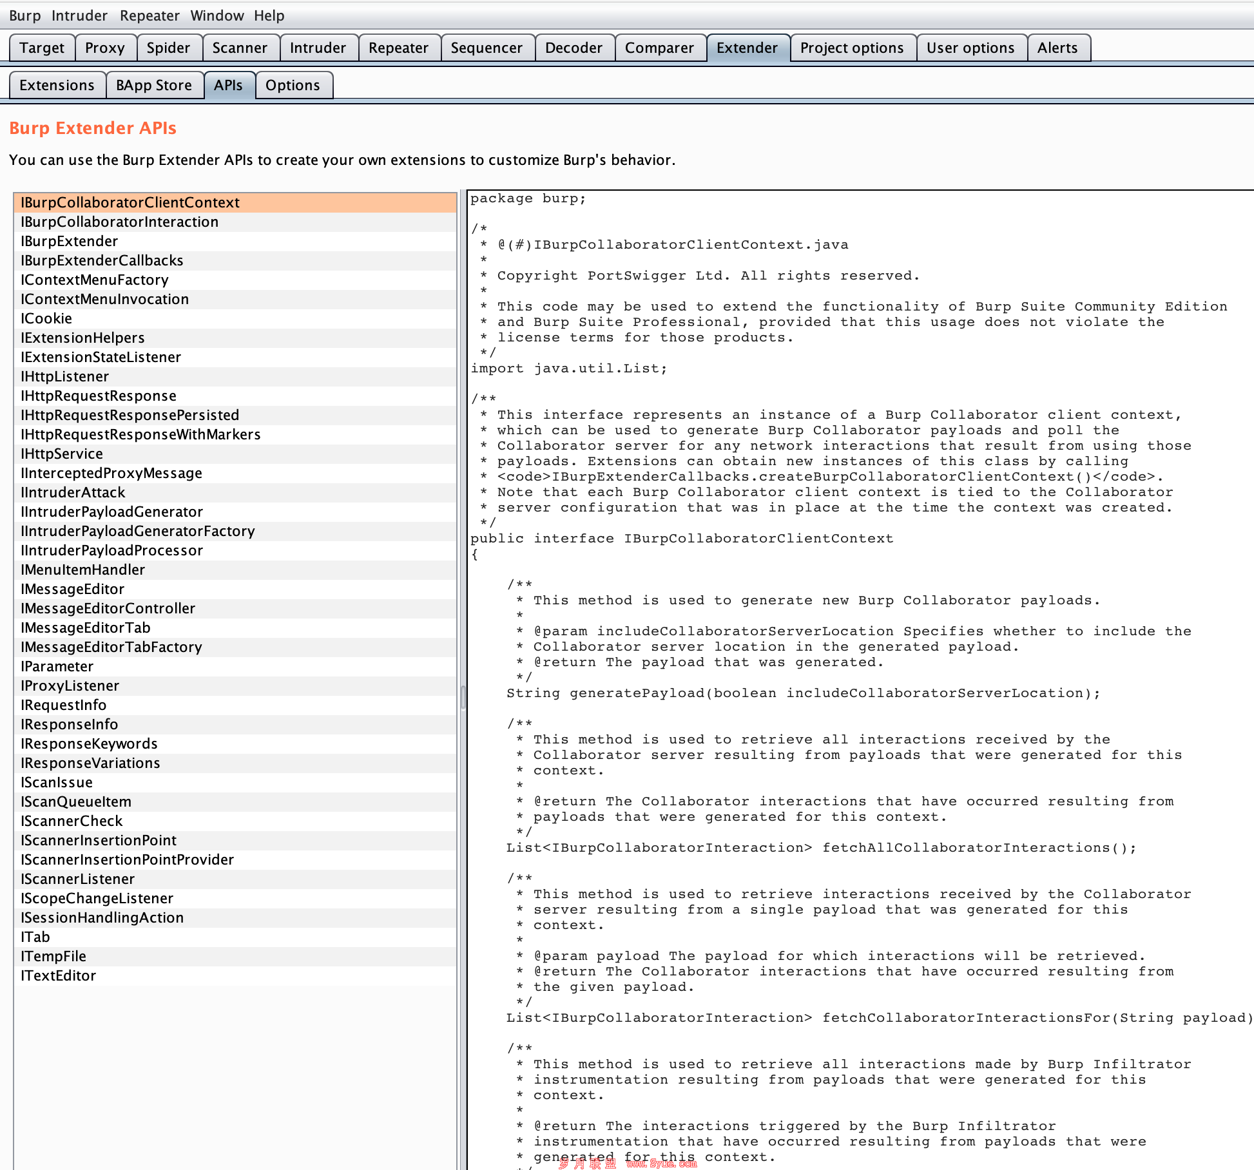The height and width of the screenshot is (1170, 1254).
Task: Select IMessageEditorTab in the API list
Action: [235, 628]
